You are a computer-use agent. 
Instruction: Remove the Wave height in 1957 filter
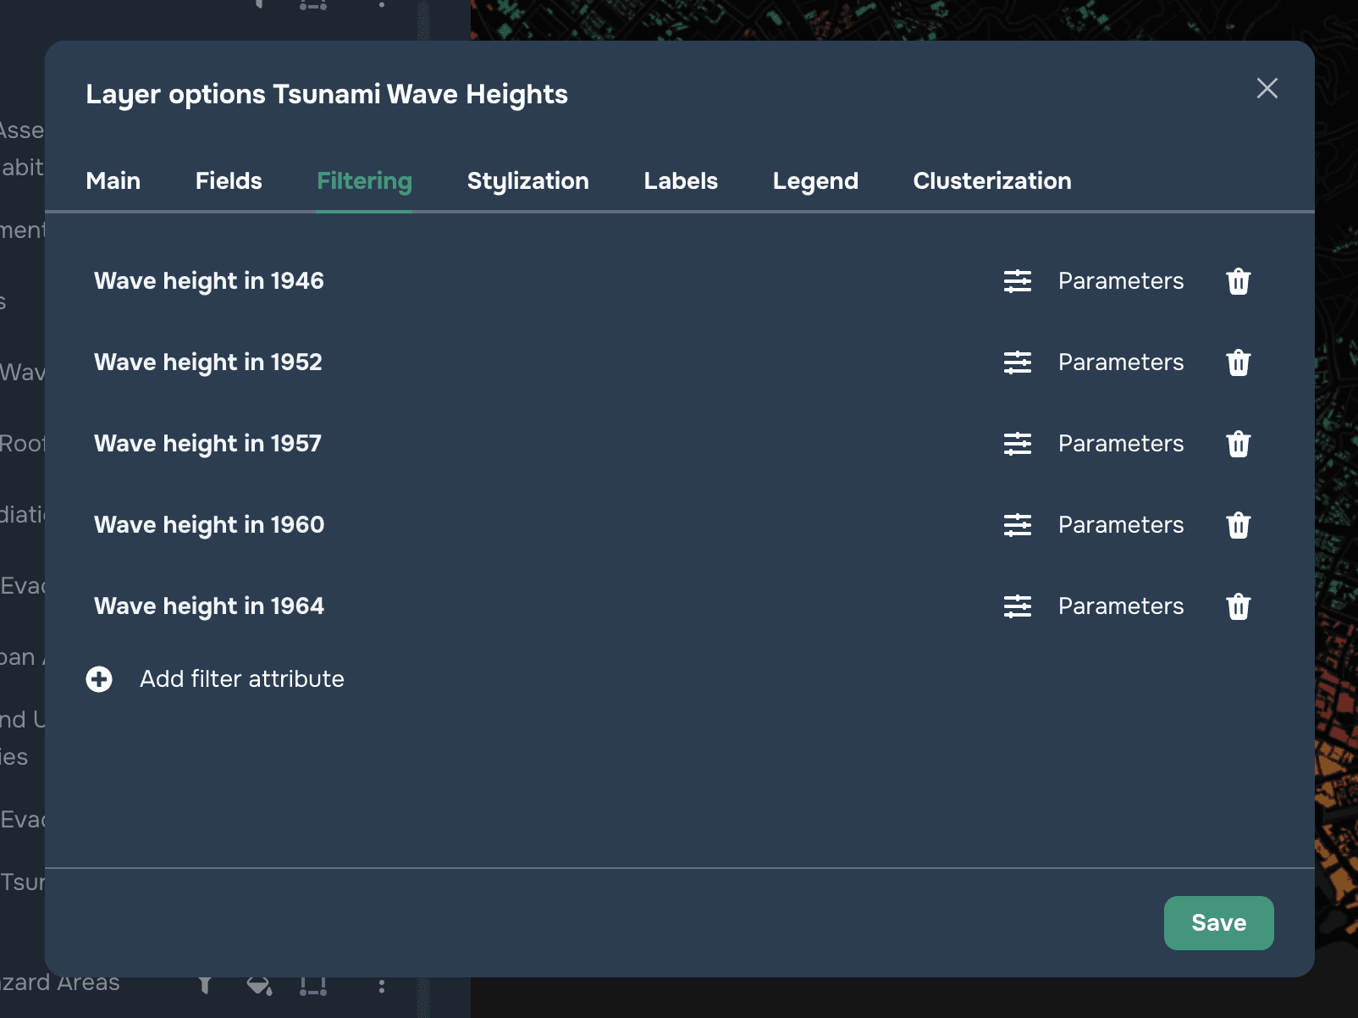click(x=1239, y=444)
